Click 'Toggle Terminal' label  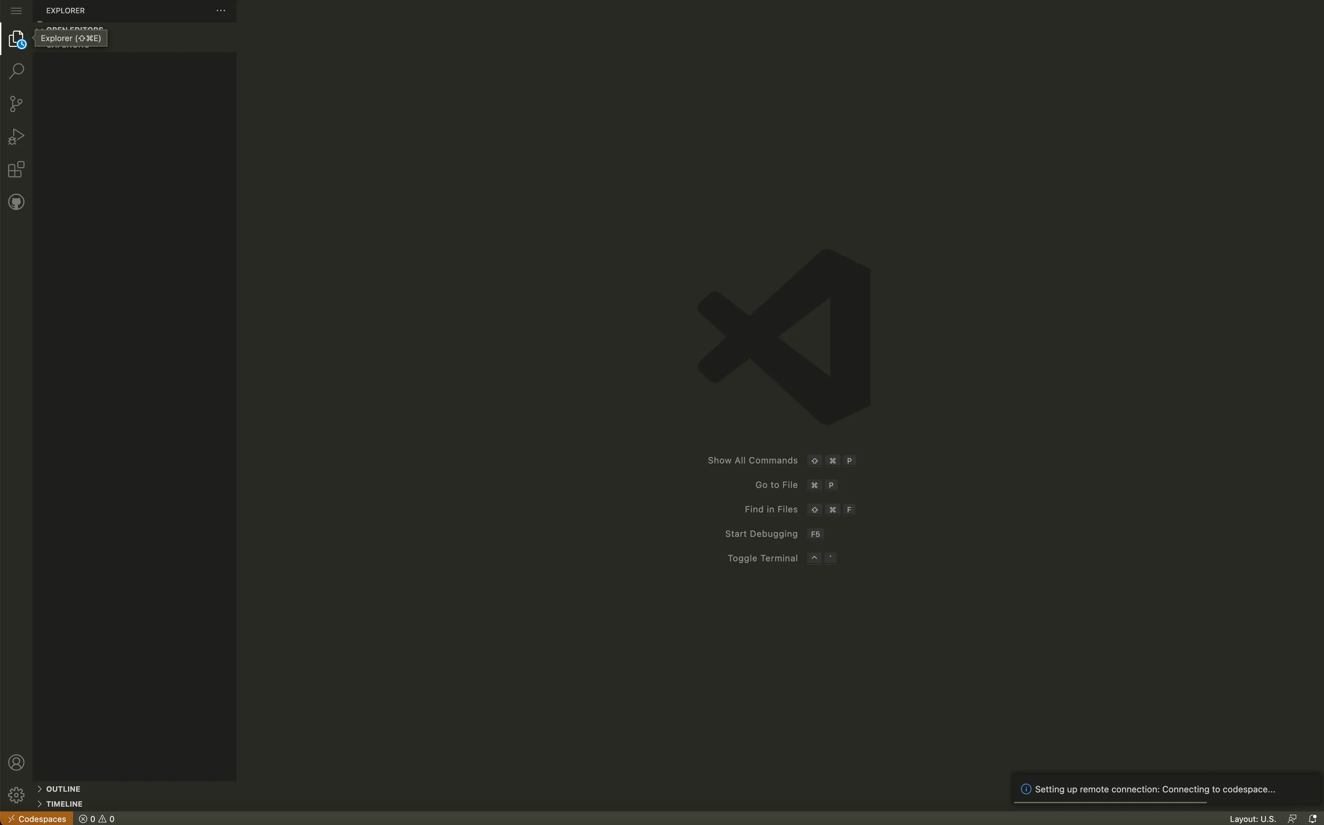click(x=762, y=558)
